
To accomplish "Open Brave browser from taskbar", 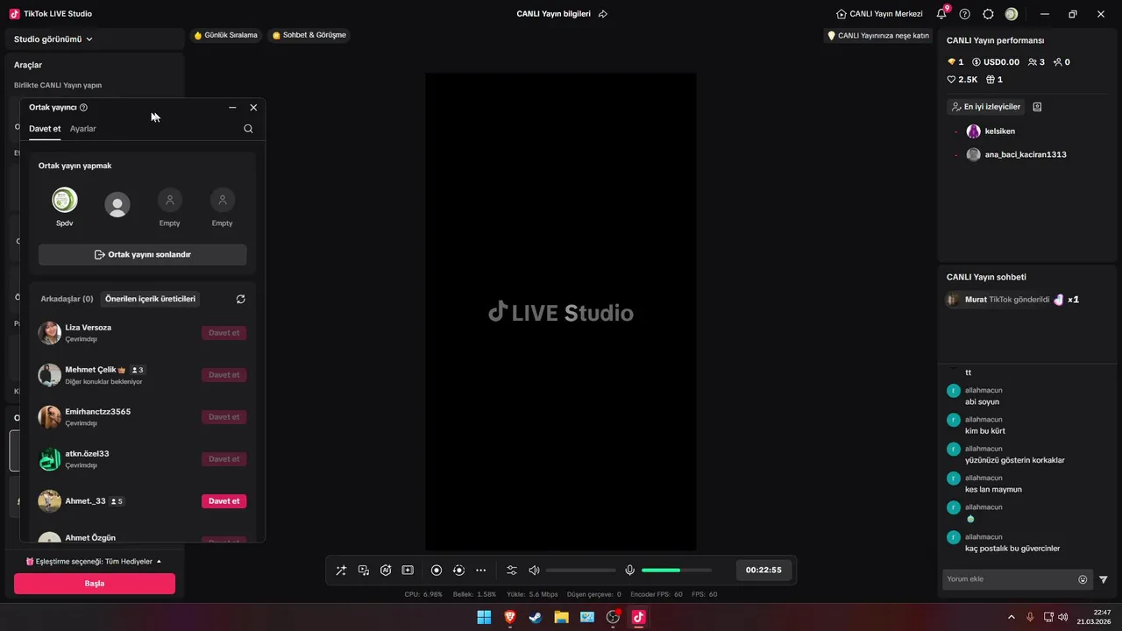I will (x=509, y=617).
